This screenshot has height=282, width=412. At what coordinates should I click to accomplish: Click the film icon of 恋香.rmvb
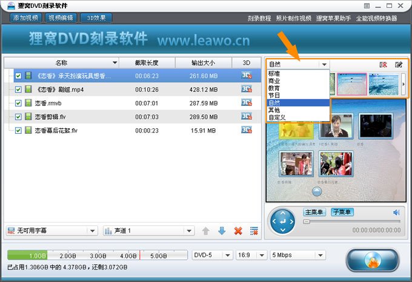pyautogui.click(x=28, y=103)
